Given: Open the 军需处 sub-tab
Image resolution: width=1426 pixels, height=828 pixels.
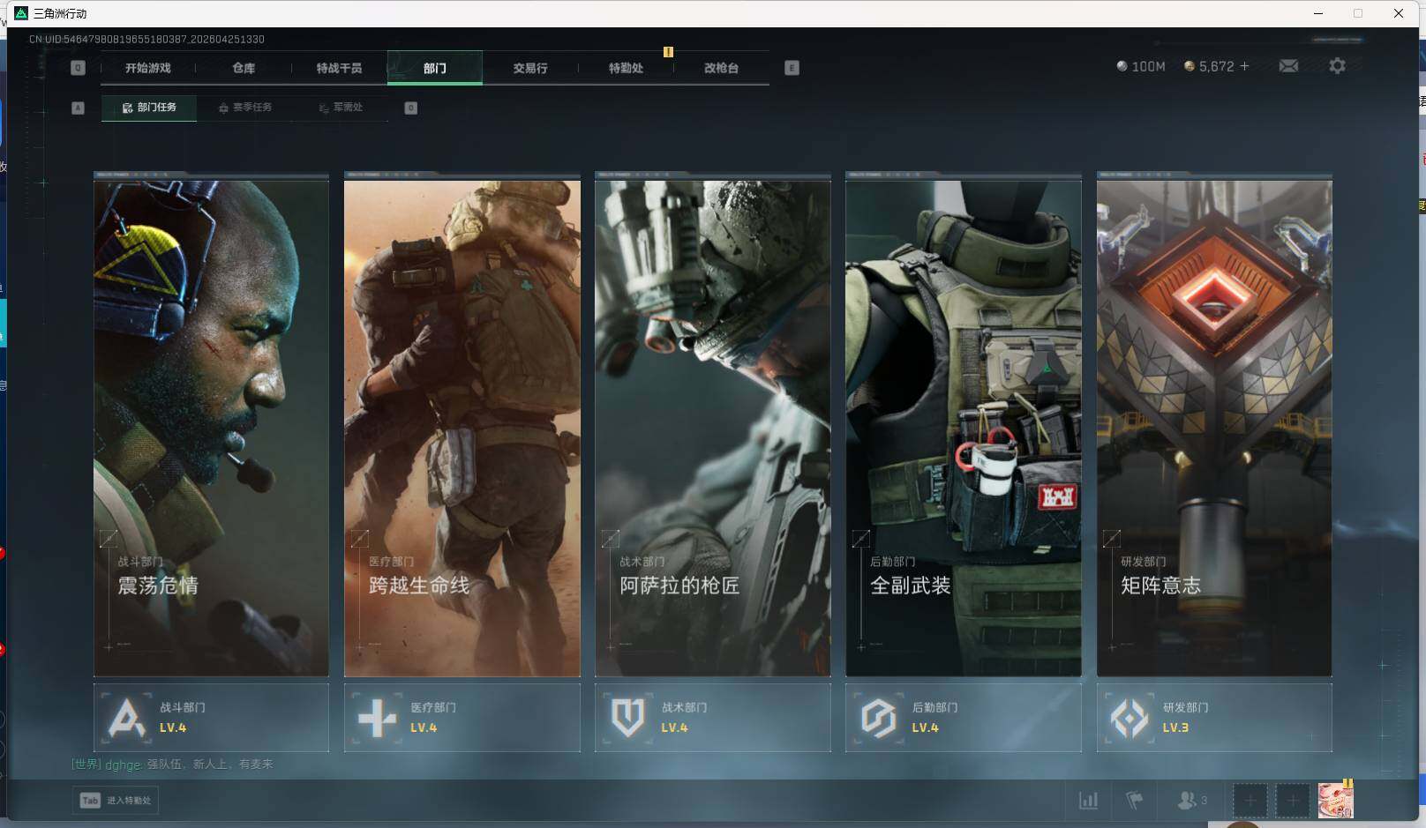Looking at the screenshot, I should (341, 108).
